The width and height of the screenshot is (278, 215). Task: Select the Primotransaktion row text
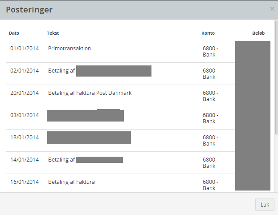point(69,49)
